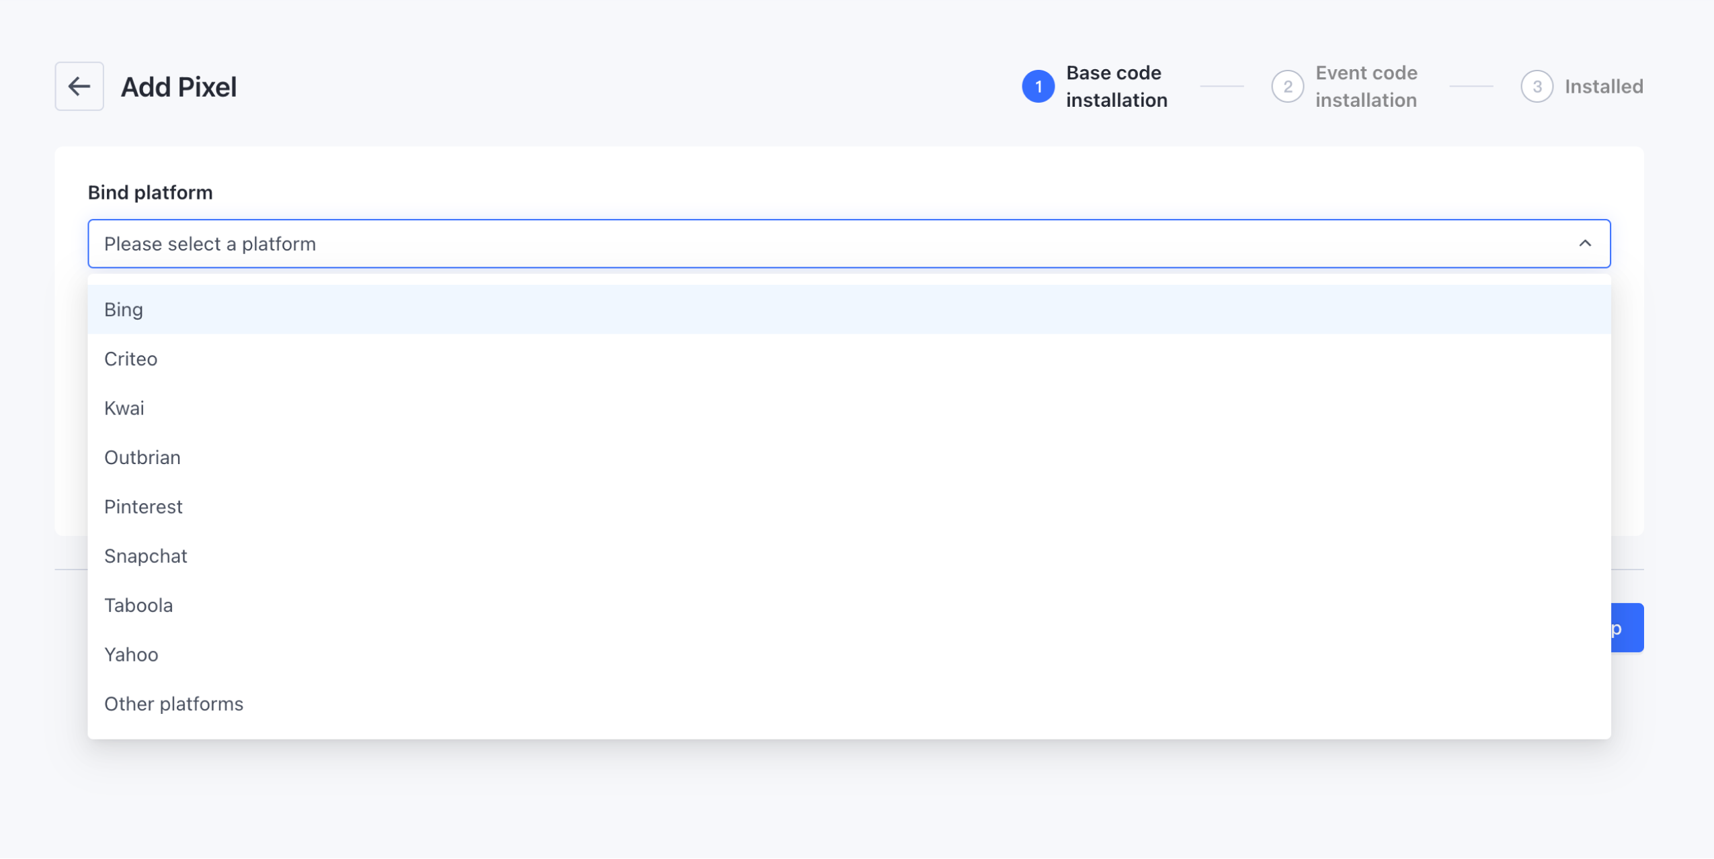Pick the Taboola option
This screenshot has width=1714, height=859.
138,605
